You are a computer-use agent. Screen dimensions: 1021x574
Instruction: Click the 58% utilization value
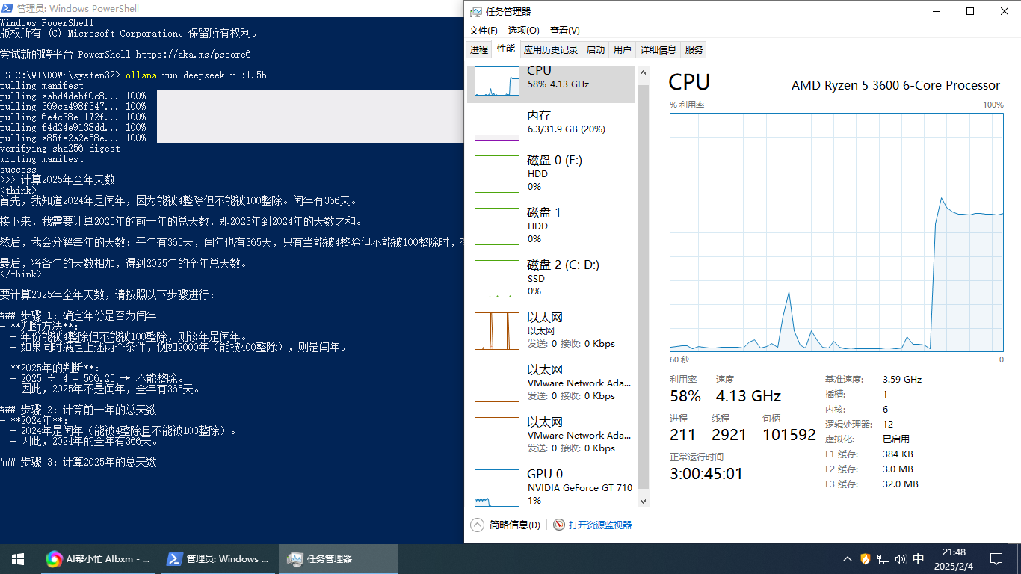685,396
